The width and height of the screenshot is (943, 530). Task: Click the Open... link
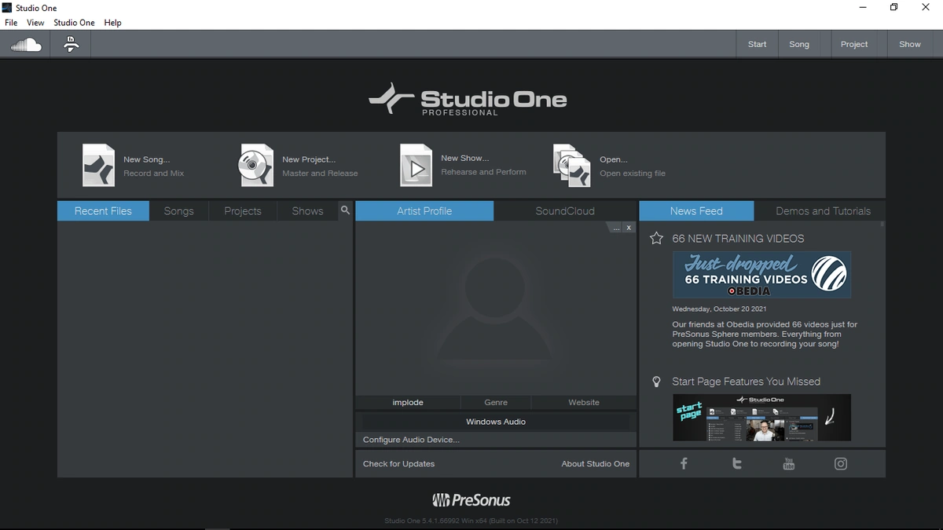614,159
